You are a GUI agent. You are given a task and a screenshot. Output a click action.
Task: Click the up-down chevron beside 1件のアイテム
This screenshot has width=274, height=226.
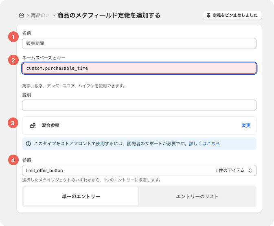(x=250, y=170)
